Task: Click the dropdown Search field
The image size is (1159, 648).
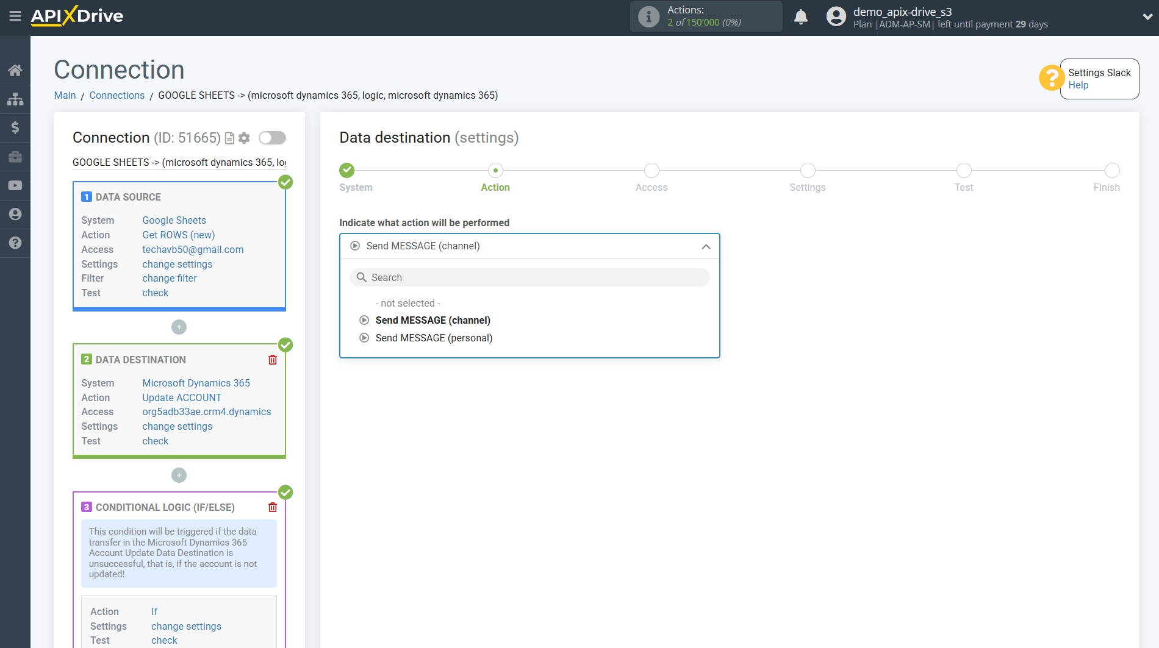Action: [529, 277]
